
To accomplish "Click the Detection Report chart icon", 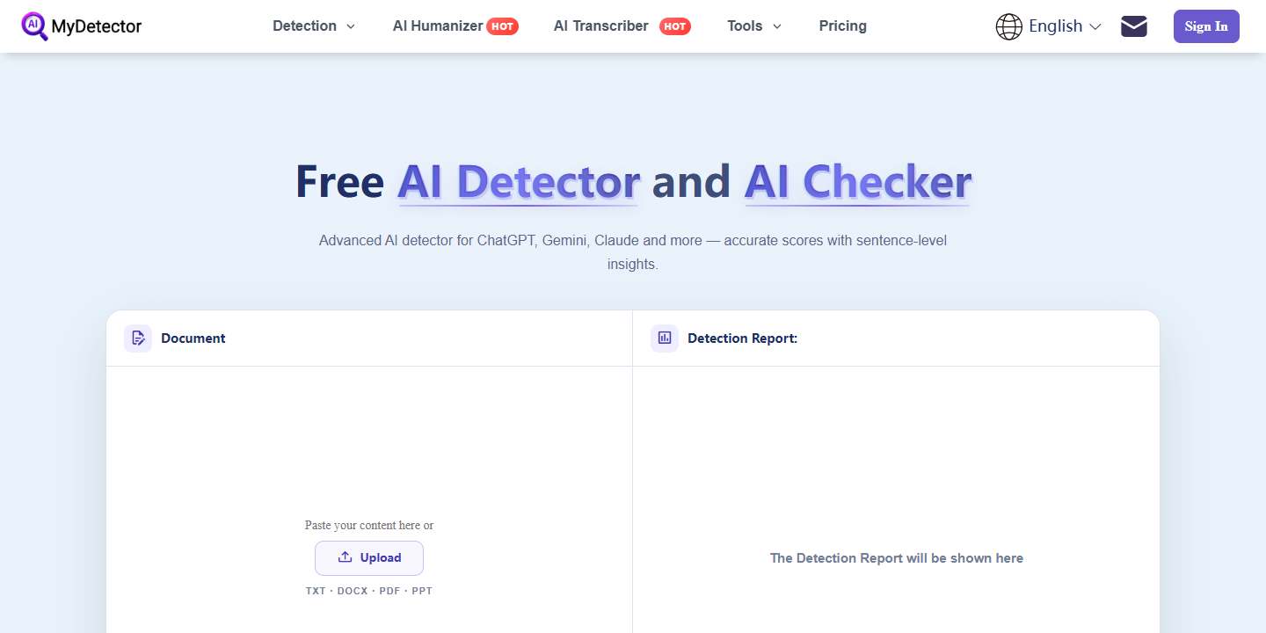I will [x=665, y=338].
